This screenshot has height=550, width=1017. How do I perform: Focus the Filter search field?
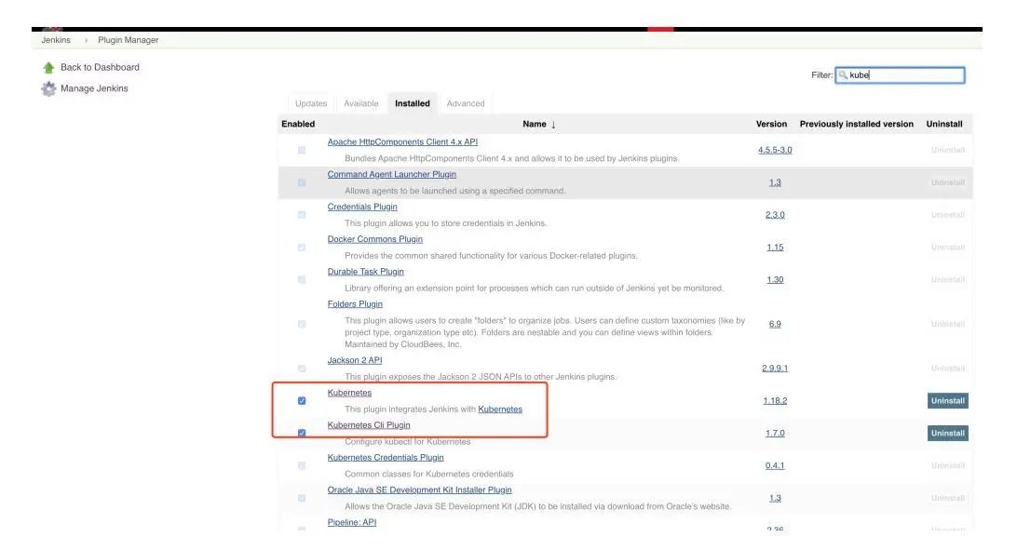[900, 75]
